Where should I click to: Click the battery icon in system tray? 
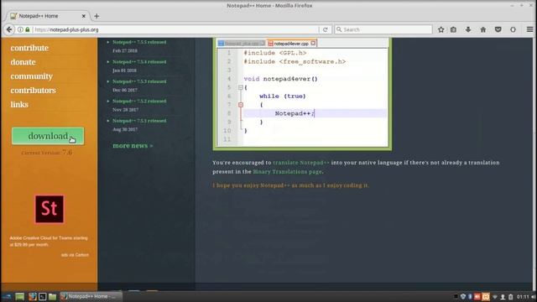(510, 297)
